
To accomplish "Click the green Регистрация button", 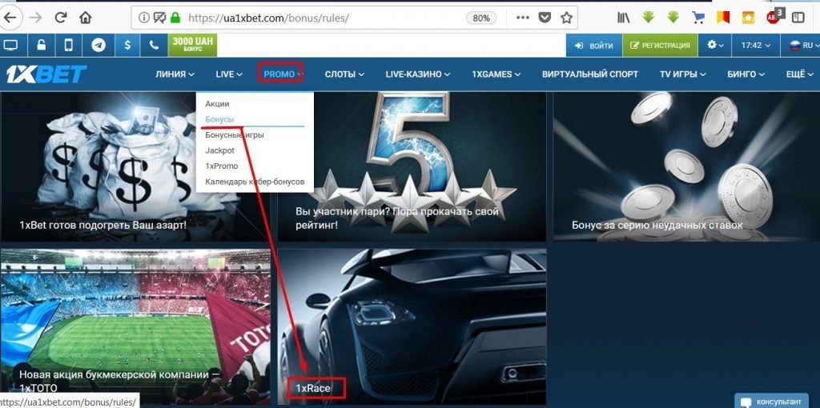I will [660, 46].
